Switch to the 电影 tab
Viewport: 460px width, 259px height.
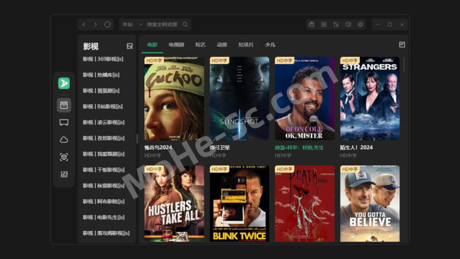tap(152, 45)
